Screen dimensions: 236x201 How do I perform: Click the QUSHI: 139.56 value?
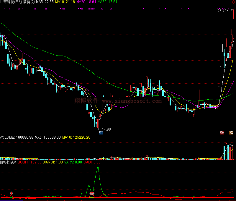[x=29, y=162]
